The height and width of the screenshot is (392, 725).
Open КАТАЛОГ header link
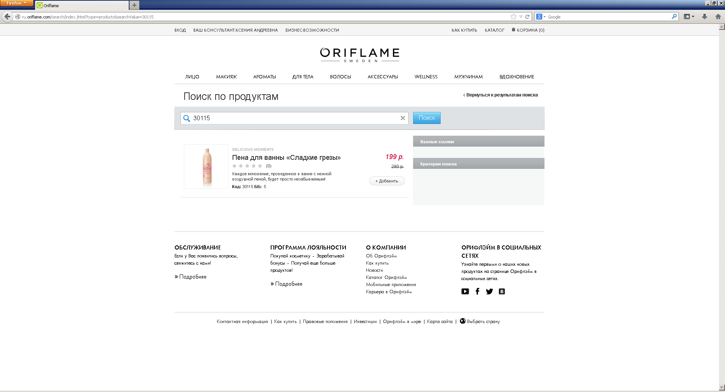tap(495, 30)
